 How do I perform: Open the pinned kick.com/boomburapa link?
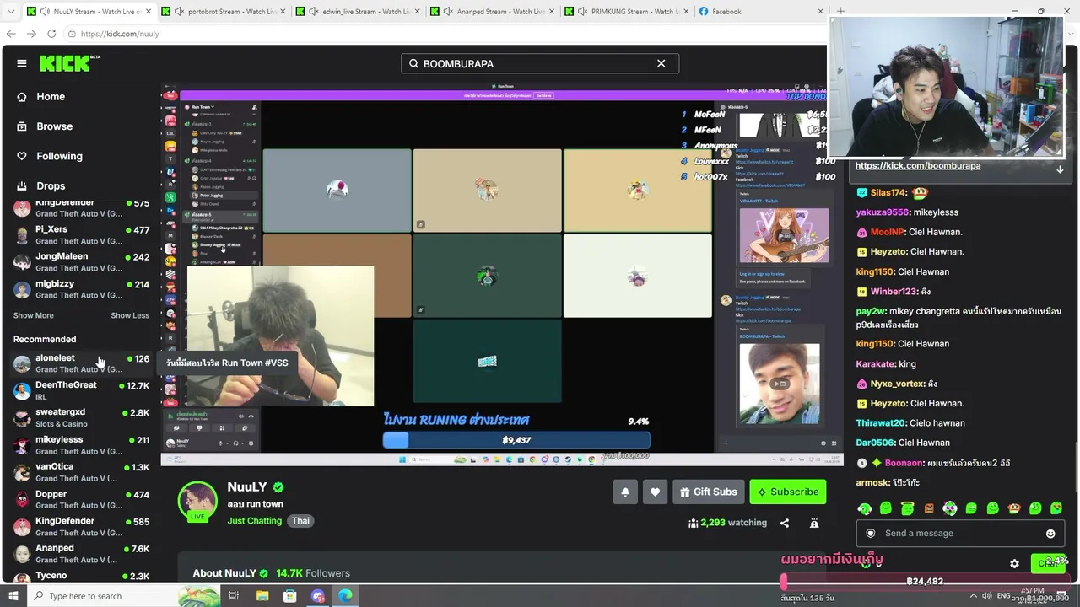pos(918,166)
